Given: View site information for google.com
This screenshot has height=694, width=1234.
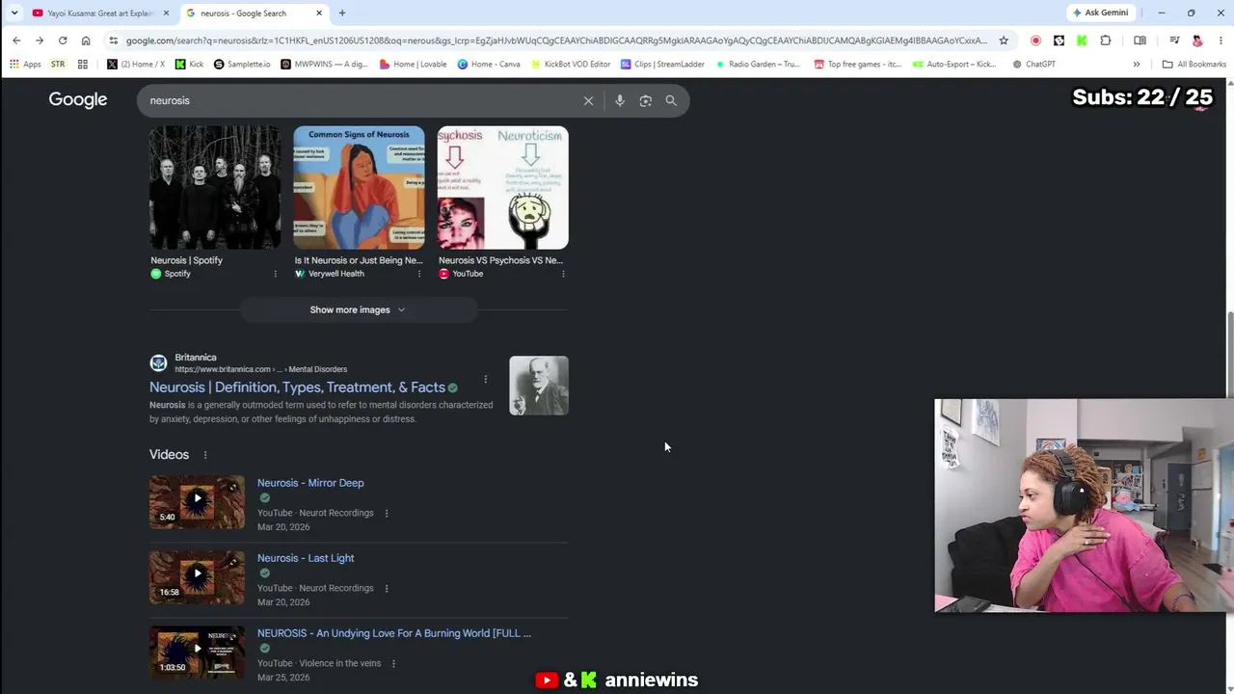Looking at the screenshot, I should click(x=114, y=40).
